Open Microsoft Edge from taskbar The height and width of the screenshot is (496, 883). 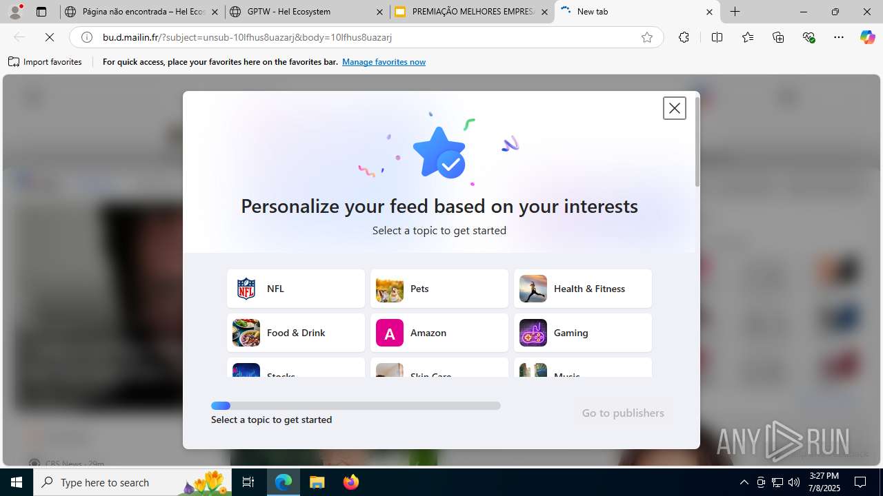click(284, 482)
